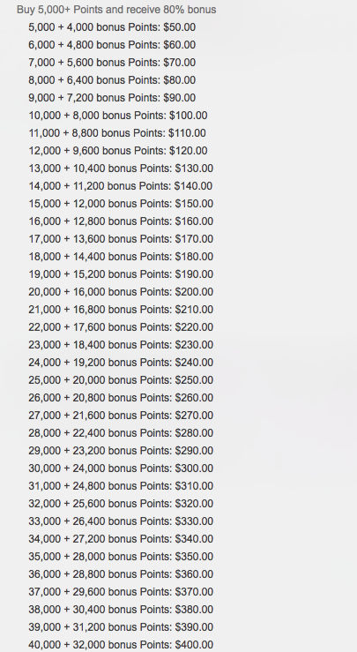The width and height of the screenshot is (357, 652).
Task: Pick the 9,000 + 7,200 bonus Points entry
Action: [x=112, y=98]
